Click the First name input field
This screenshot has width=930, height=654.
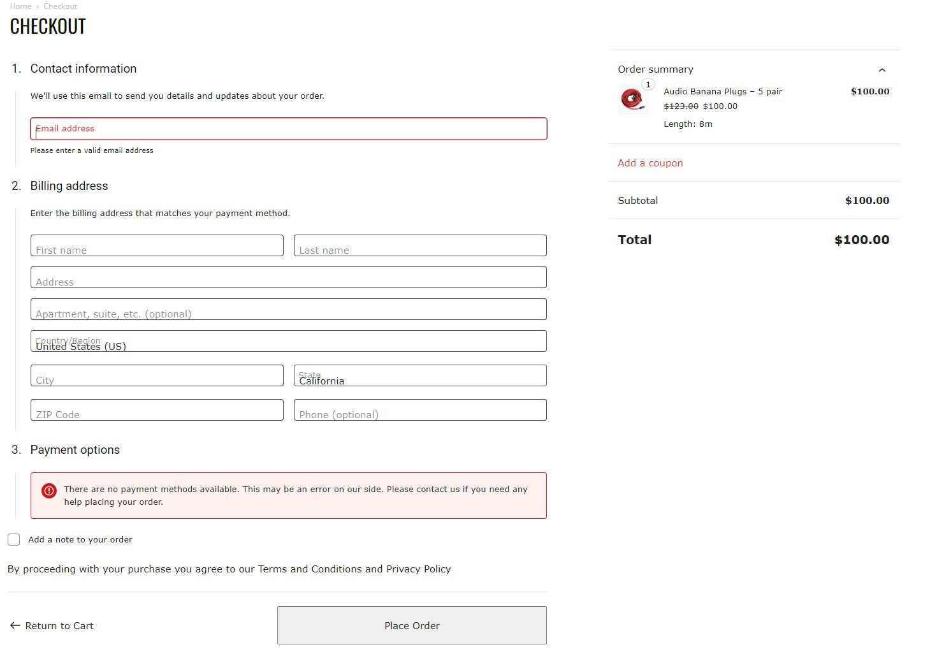157,245
